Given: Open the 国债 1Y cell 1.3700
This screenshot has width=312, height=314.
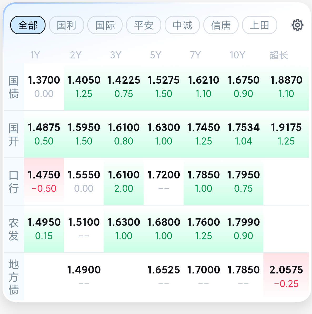Looking at the screenshot, I should point(44,87).
